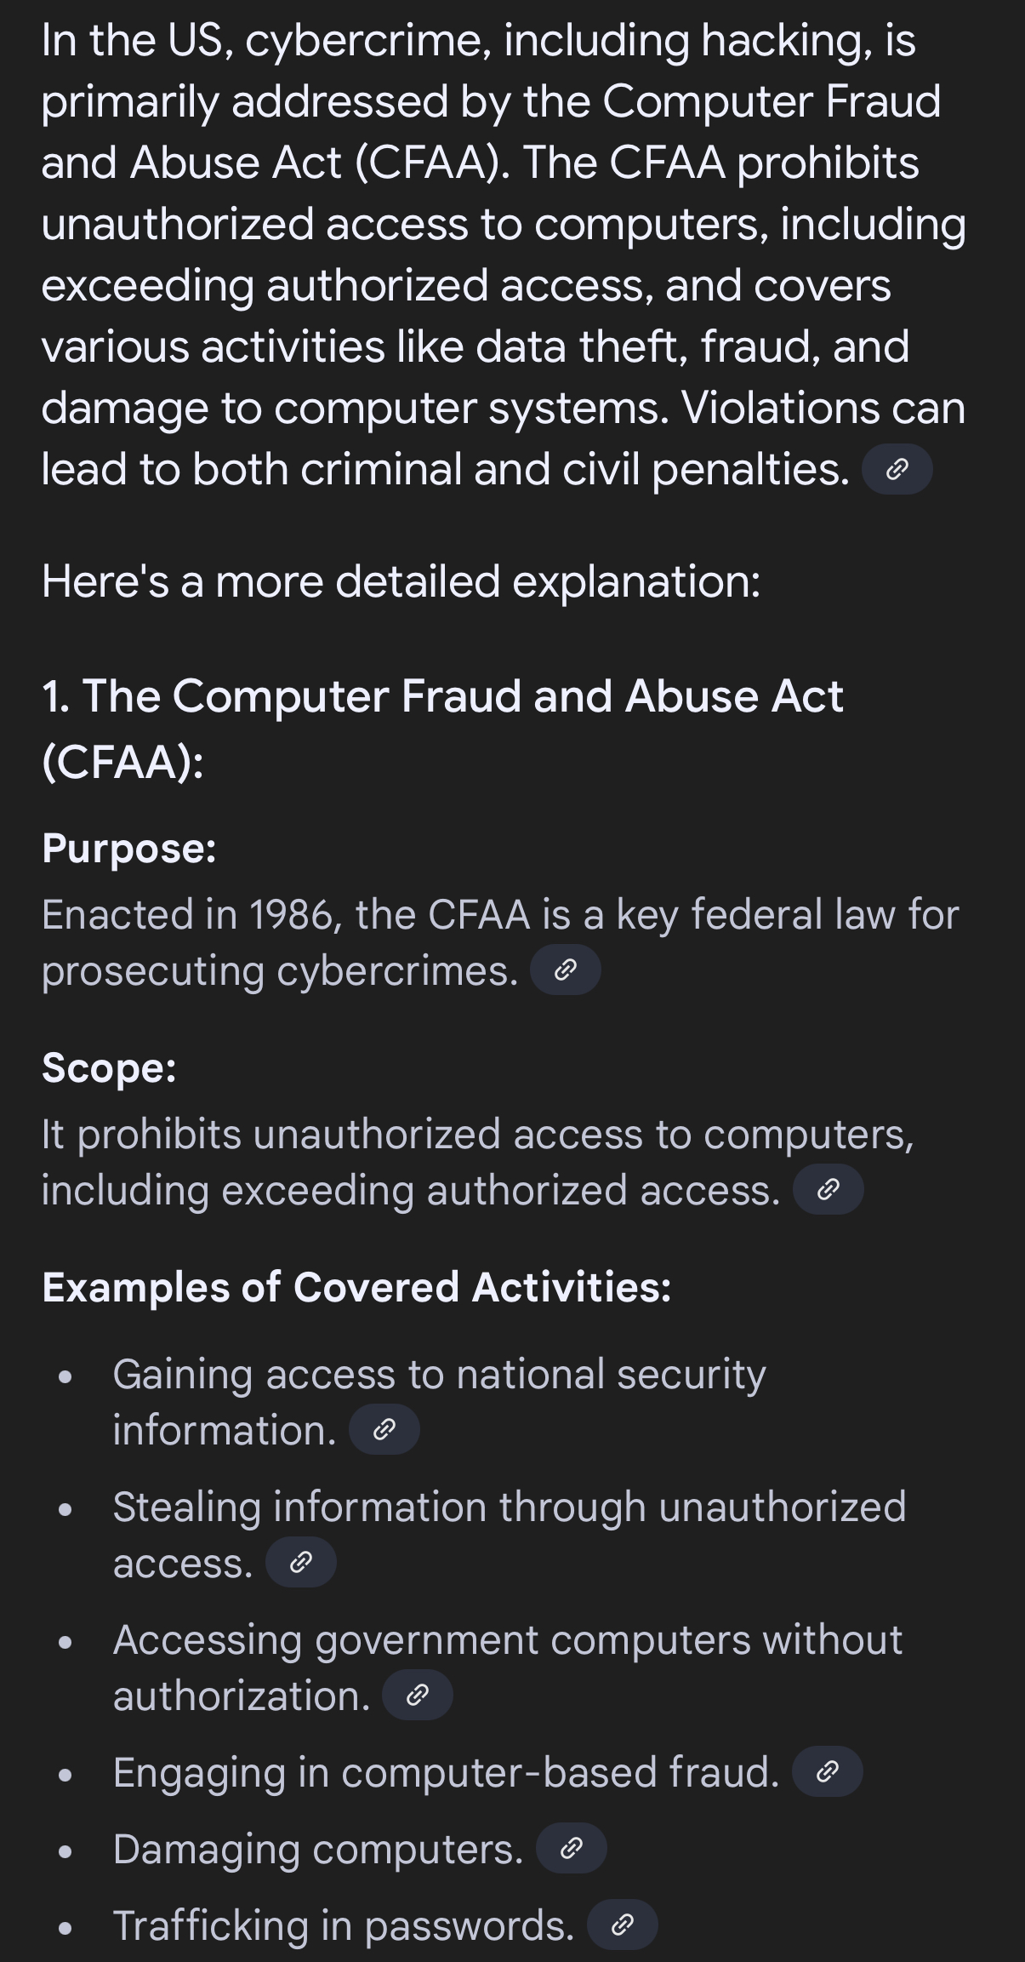Viewport: 1025px width, 1962px height.
Task: Click the 'Damaging computers' bullet text
Action: (x=318, y=1850)
